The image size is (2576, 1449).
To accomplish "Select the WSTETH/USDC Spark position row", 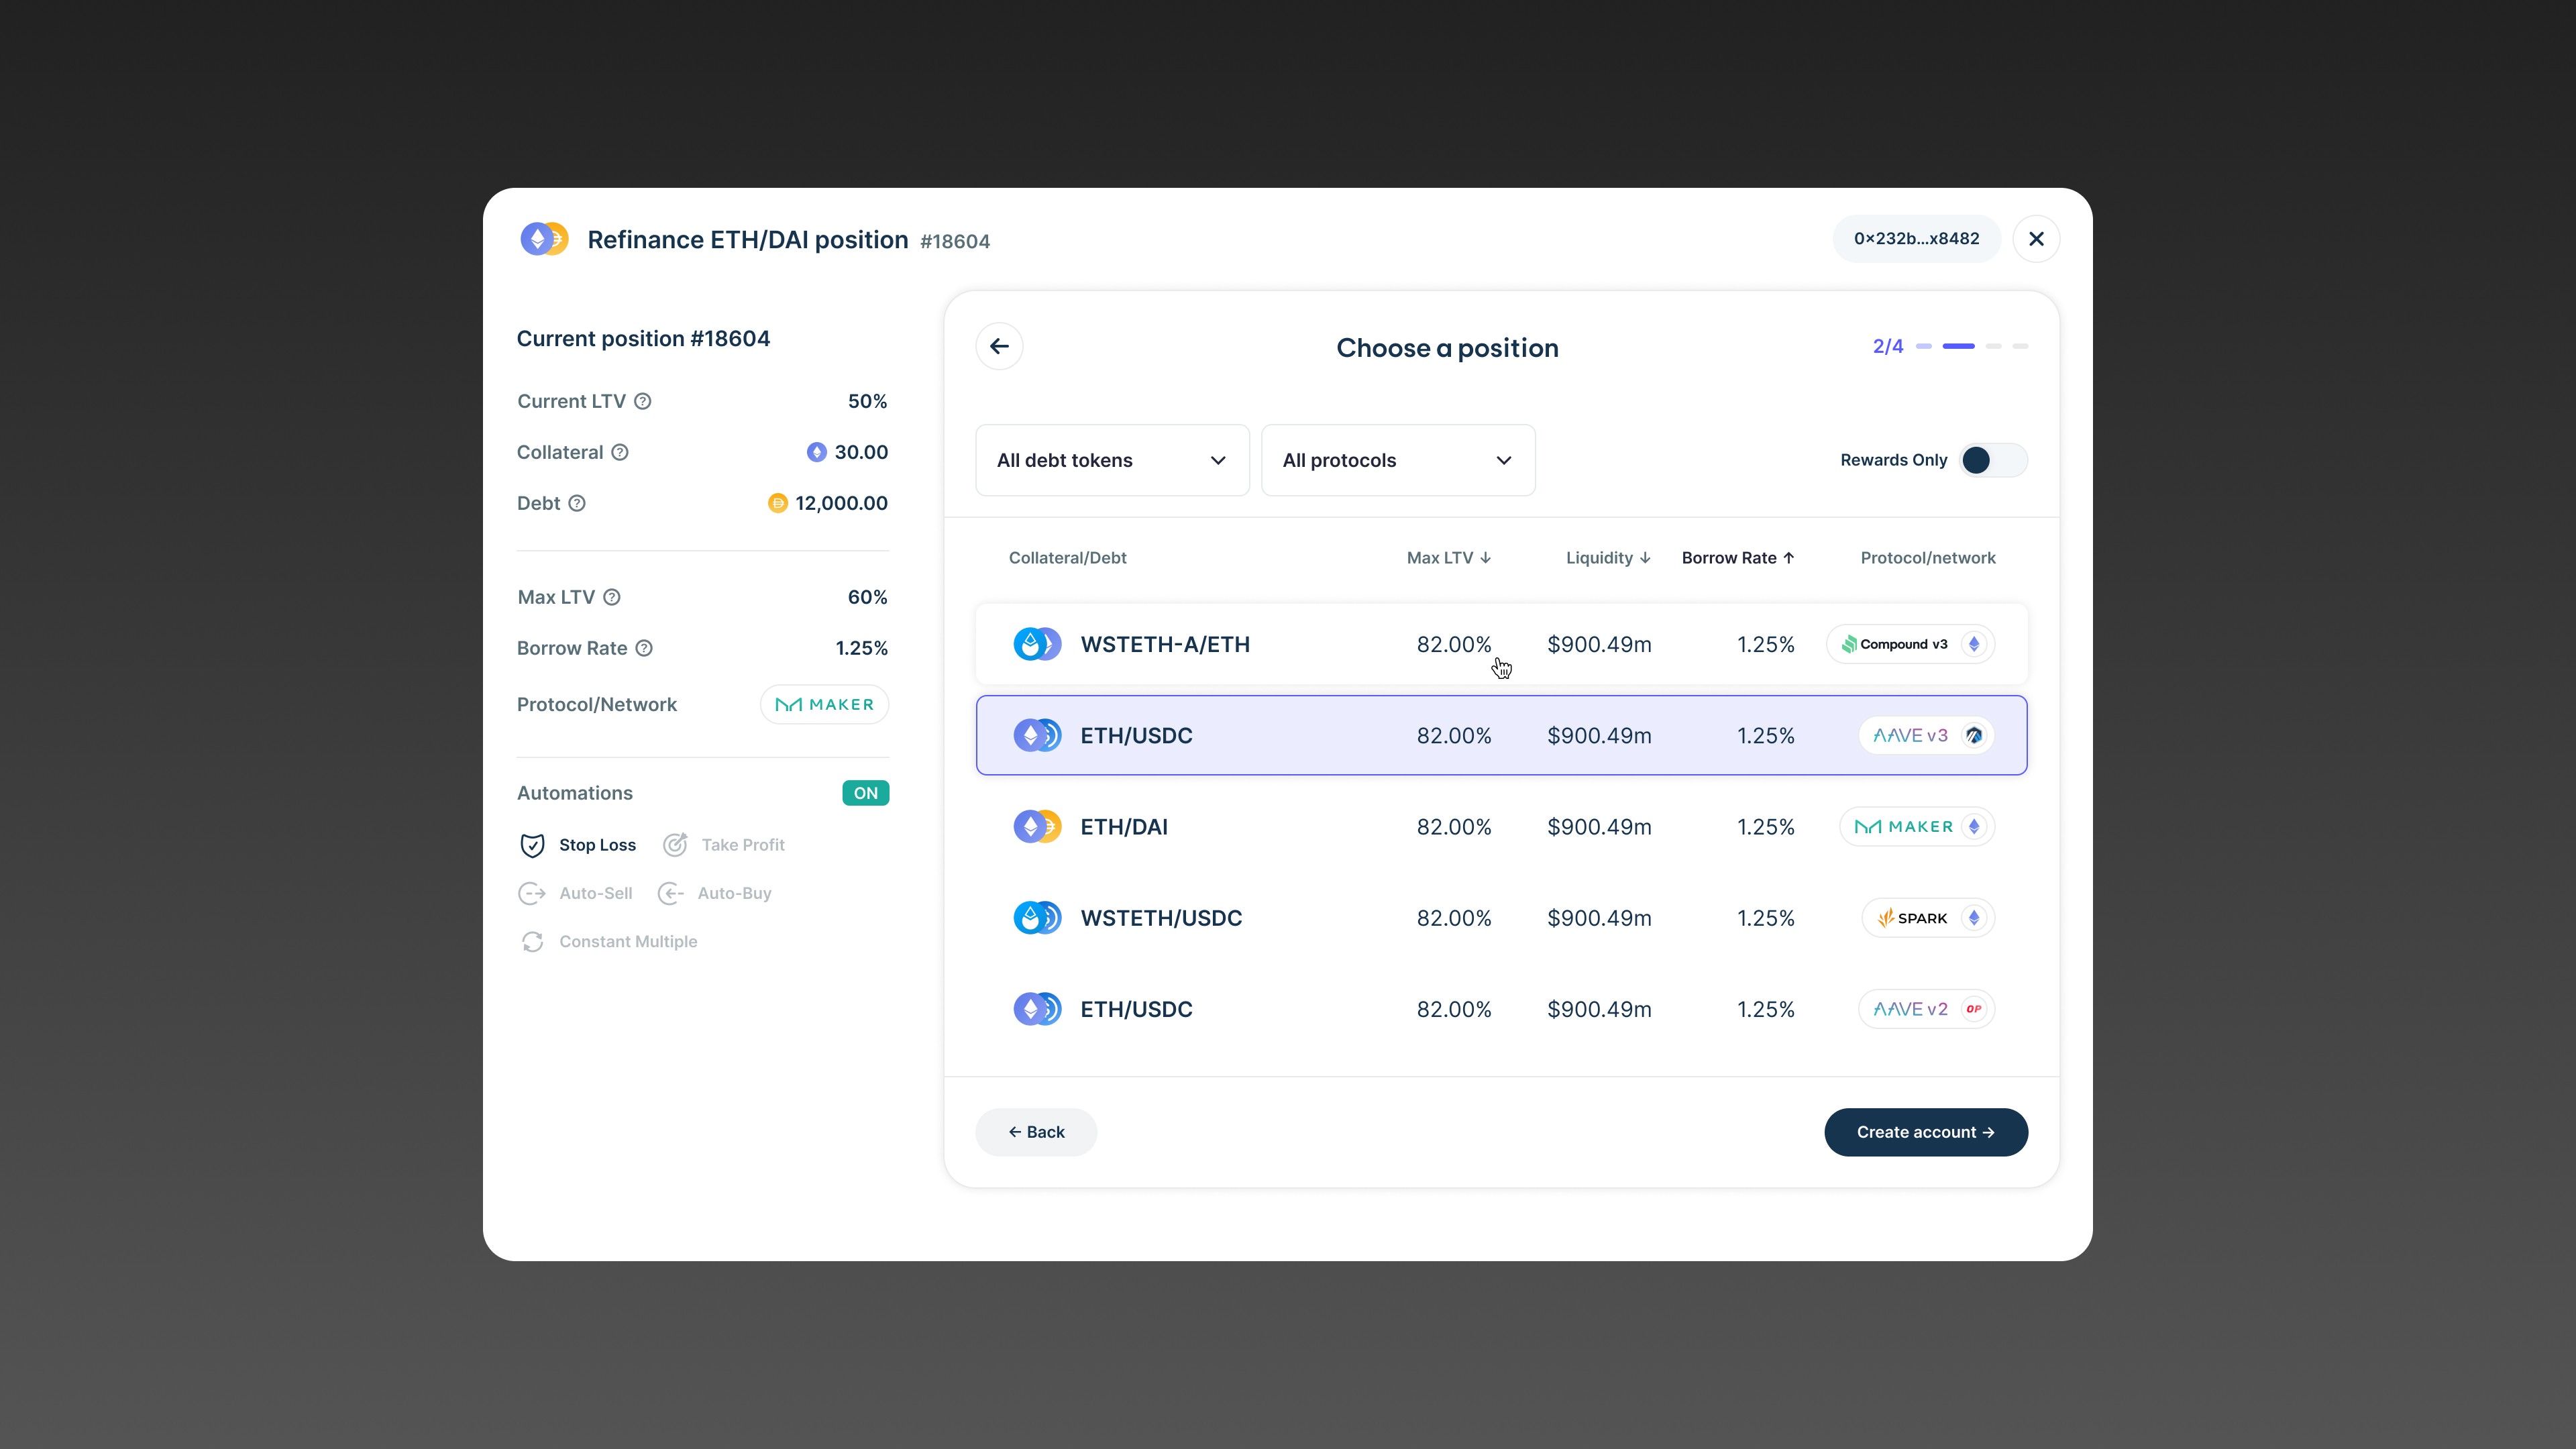I will click(x=1501, y=918).
